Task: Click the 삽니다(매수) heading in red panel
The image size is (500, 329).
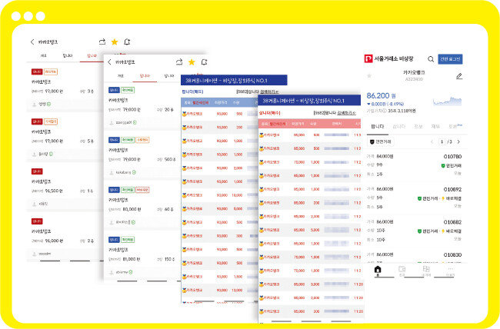Action: tap(269, 113)
